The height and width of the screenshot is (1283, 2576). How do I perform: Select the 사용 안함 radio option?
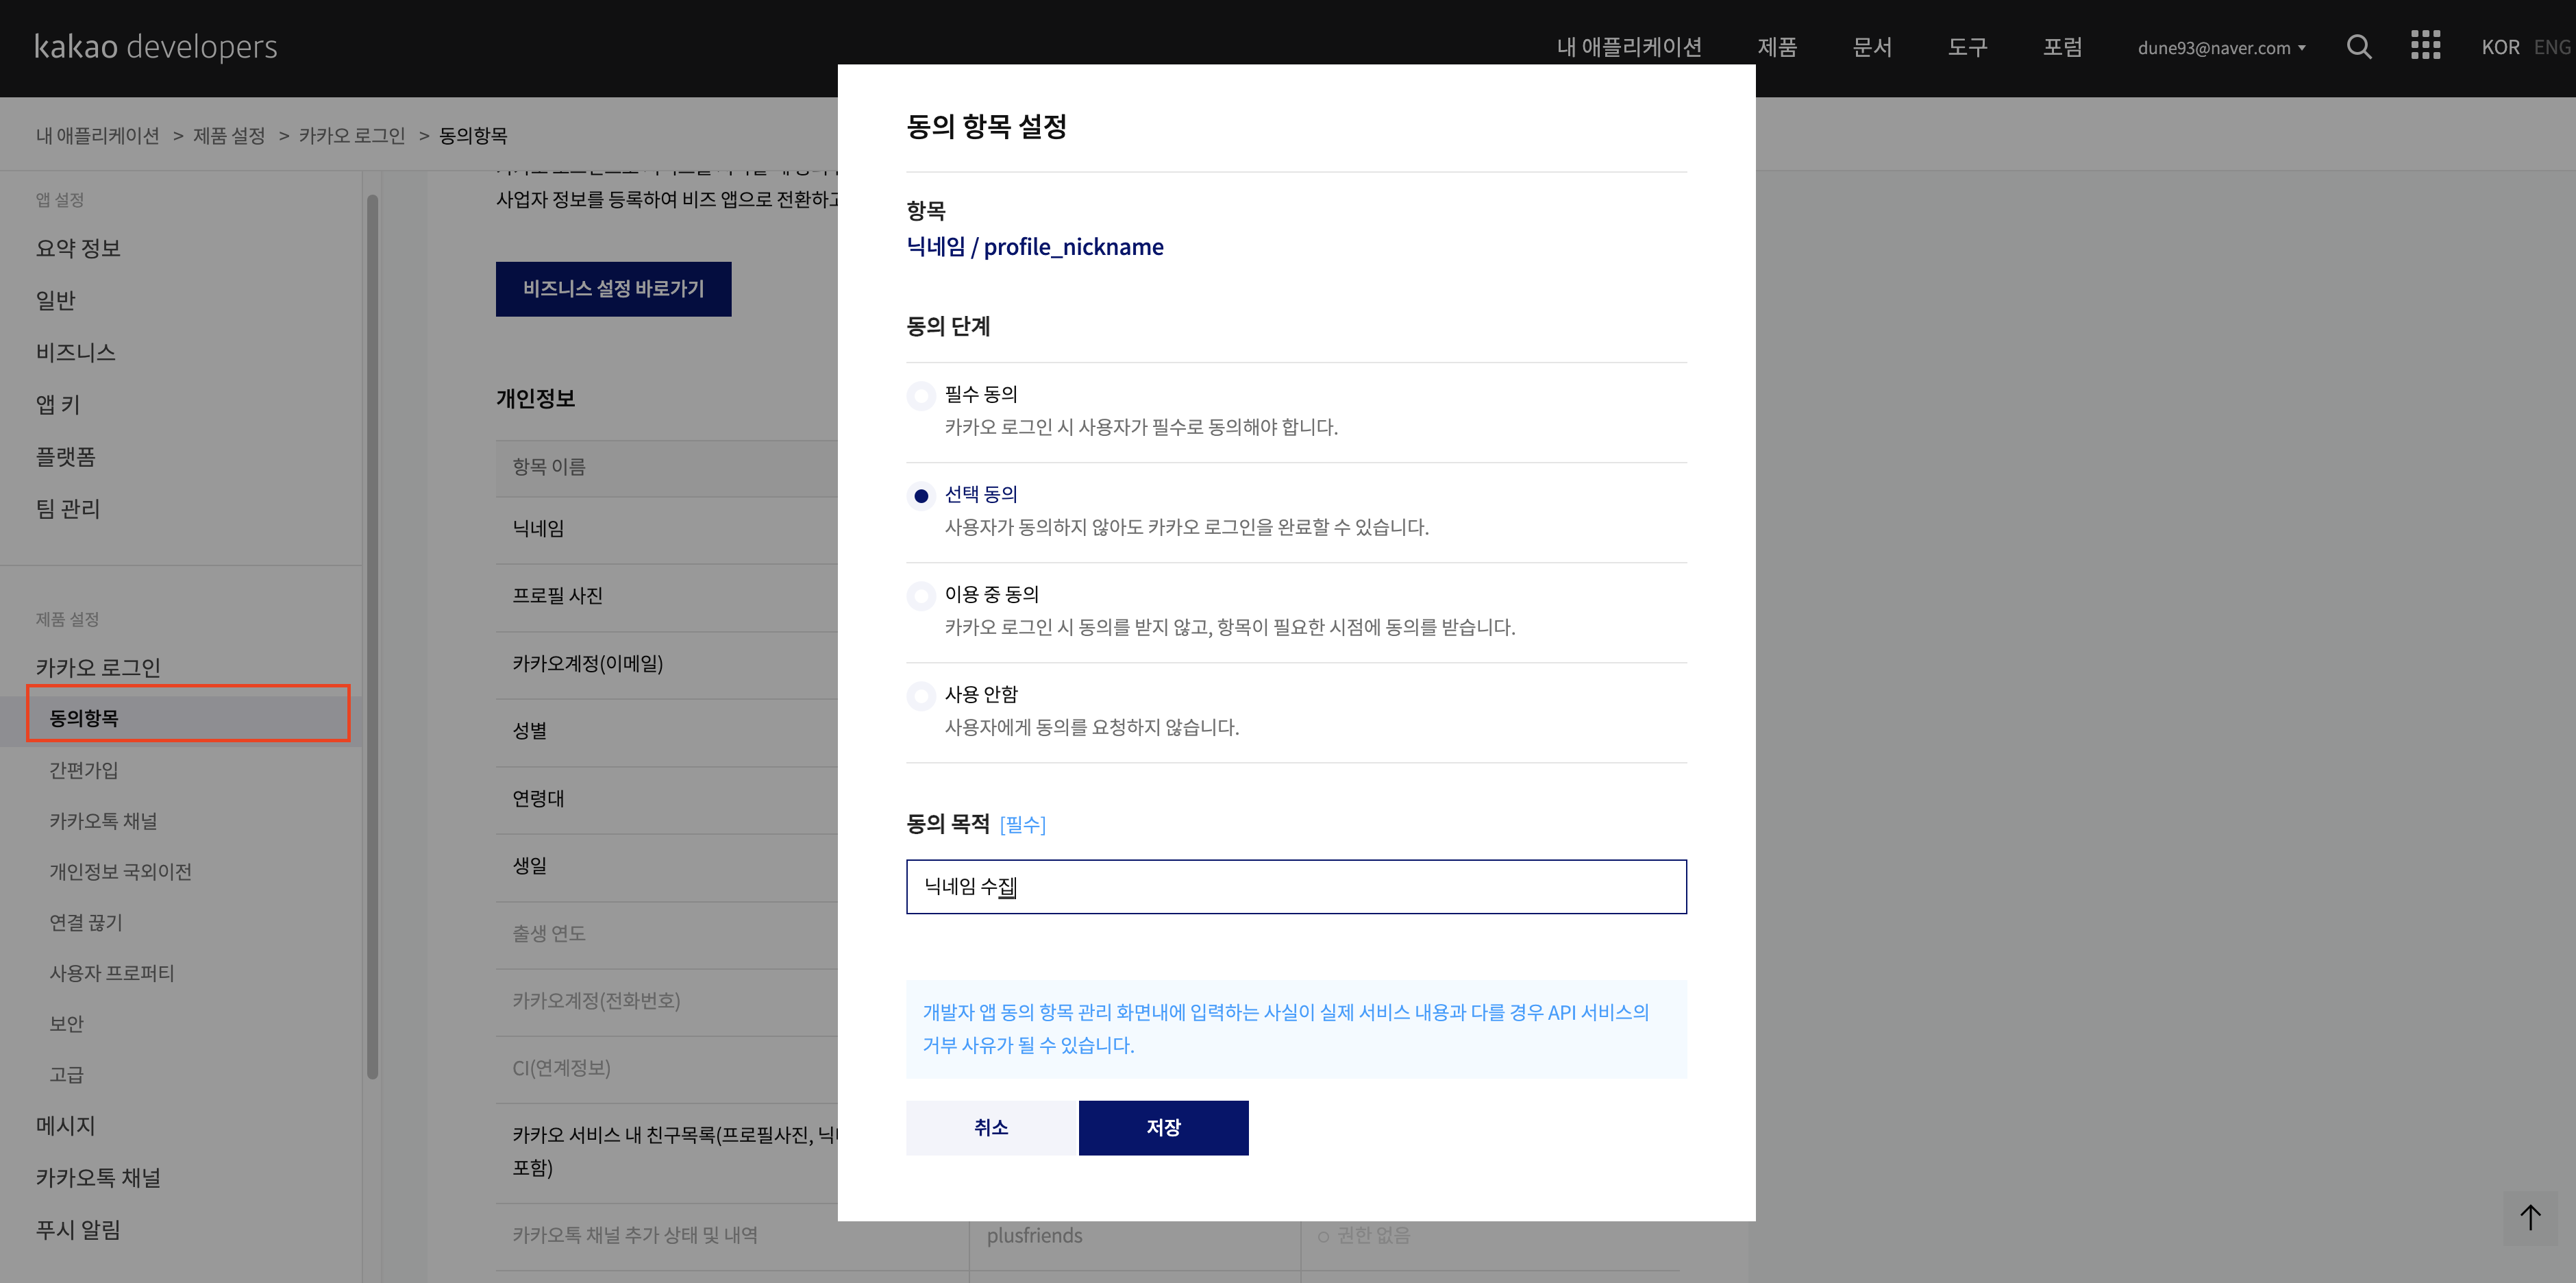pos(921,696)
